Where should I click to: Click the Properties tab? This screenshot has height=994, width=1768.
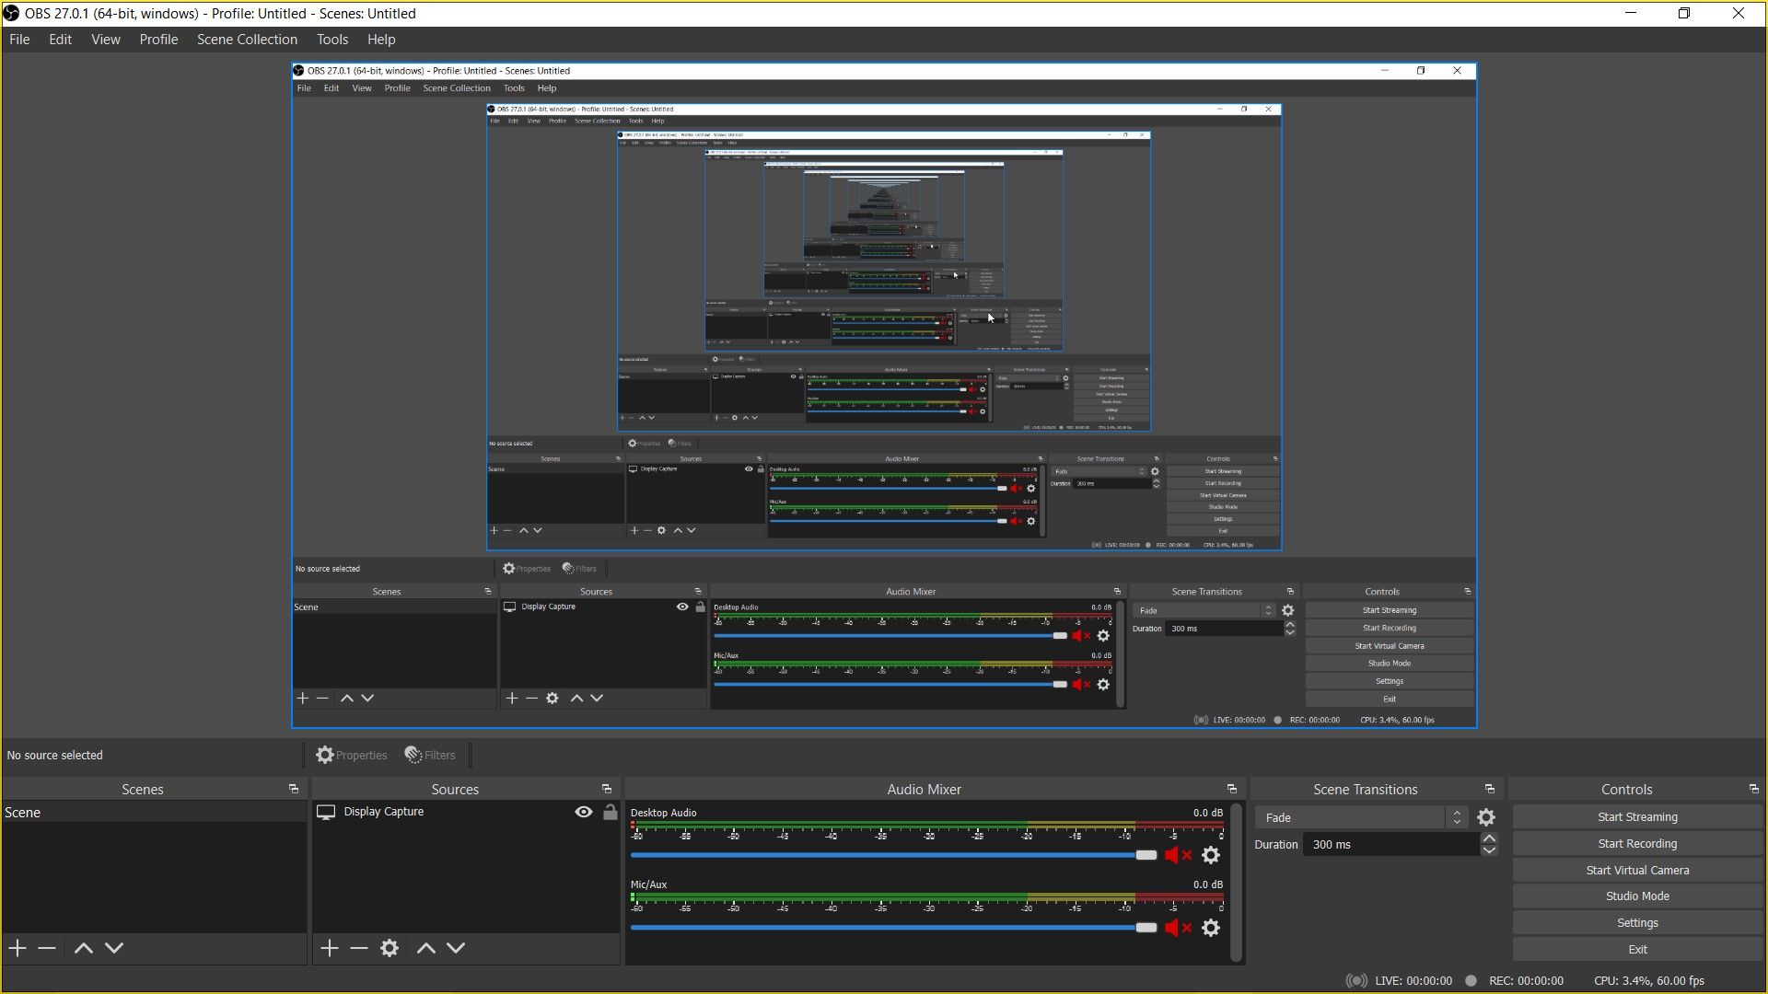[352, 755]
